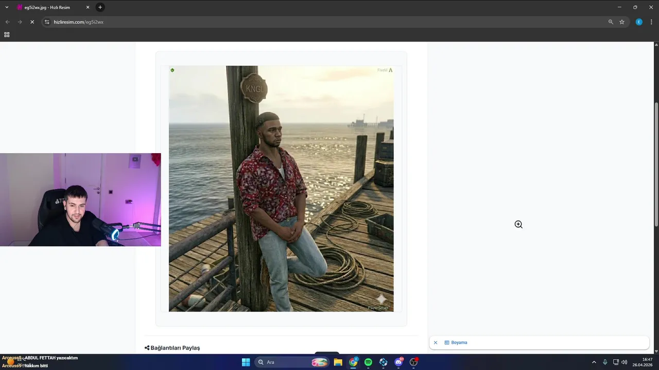Open a new browser tab
Screen dimensions: 659x370
pyautogui.click(x=100, y=7)
